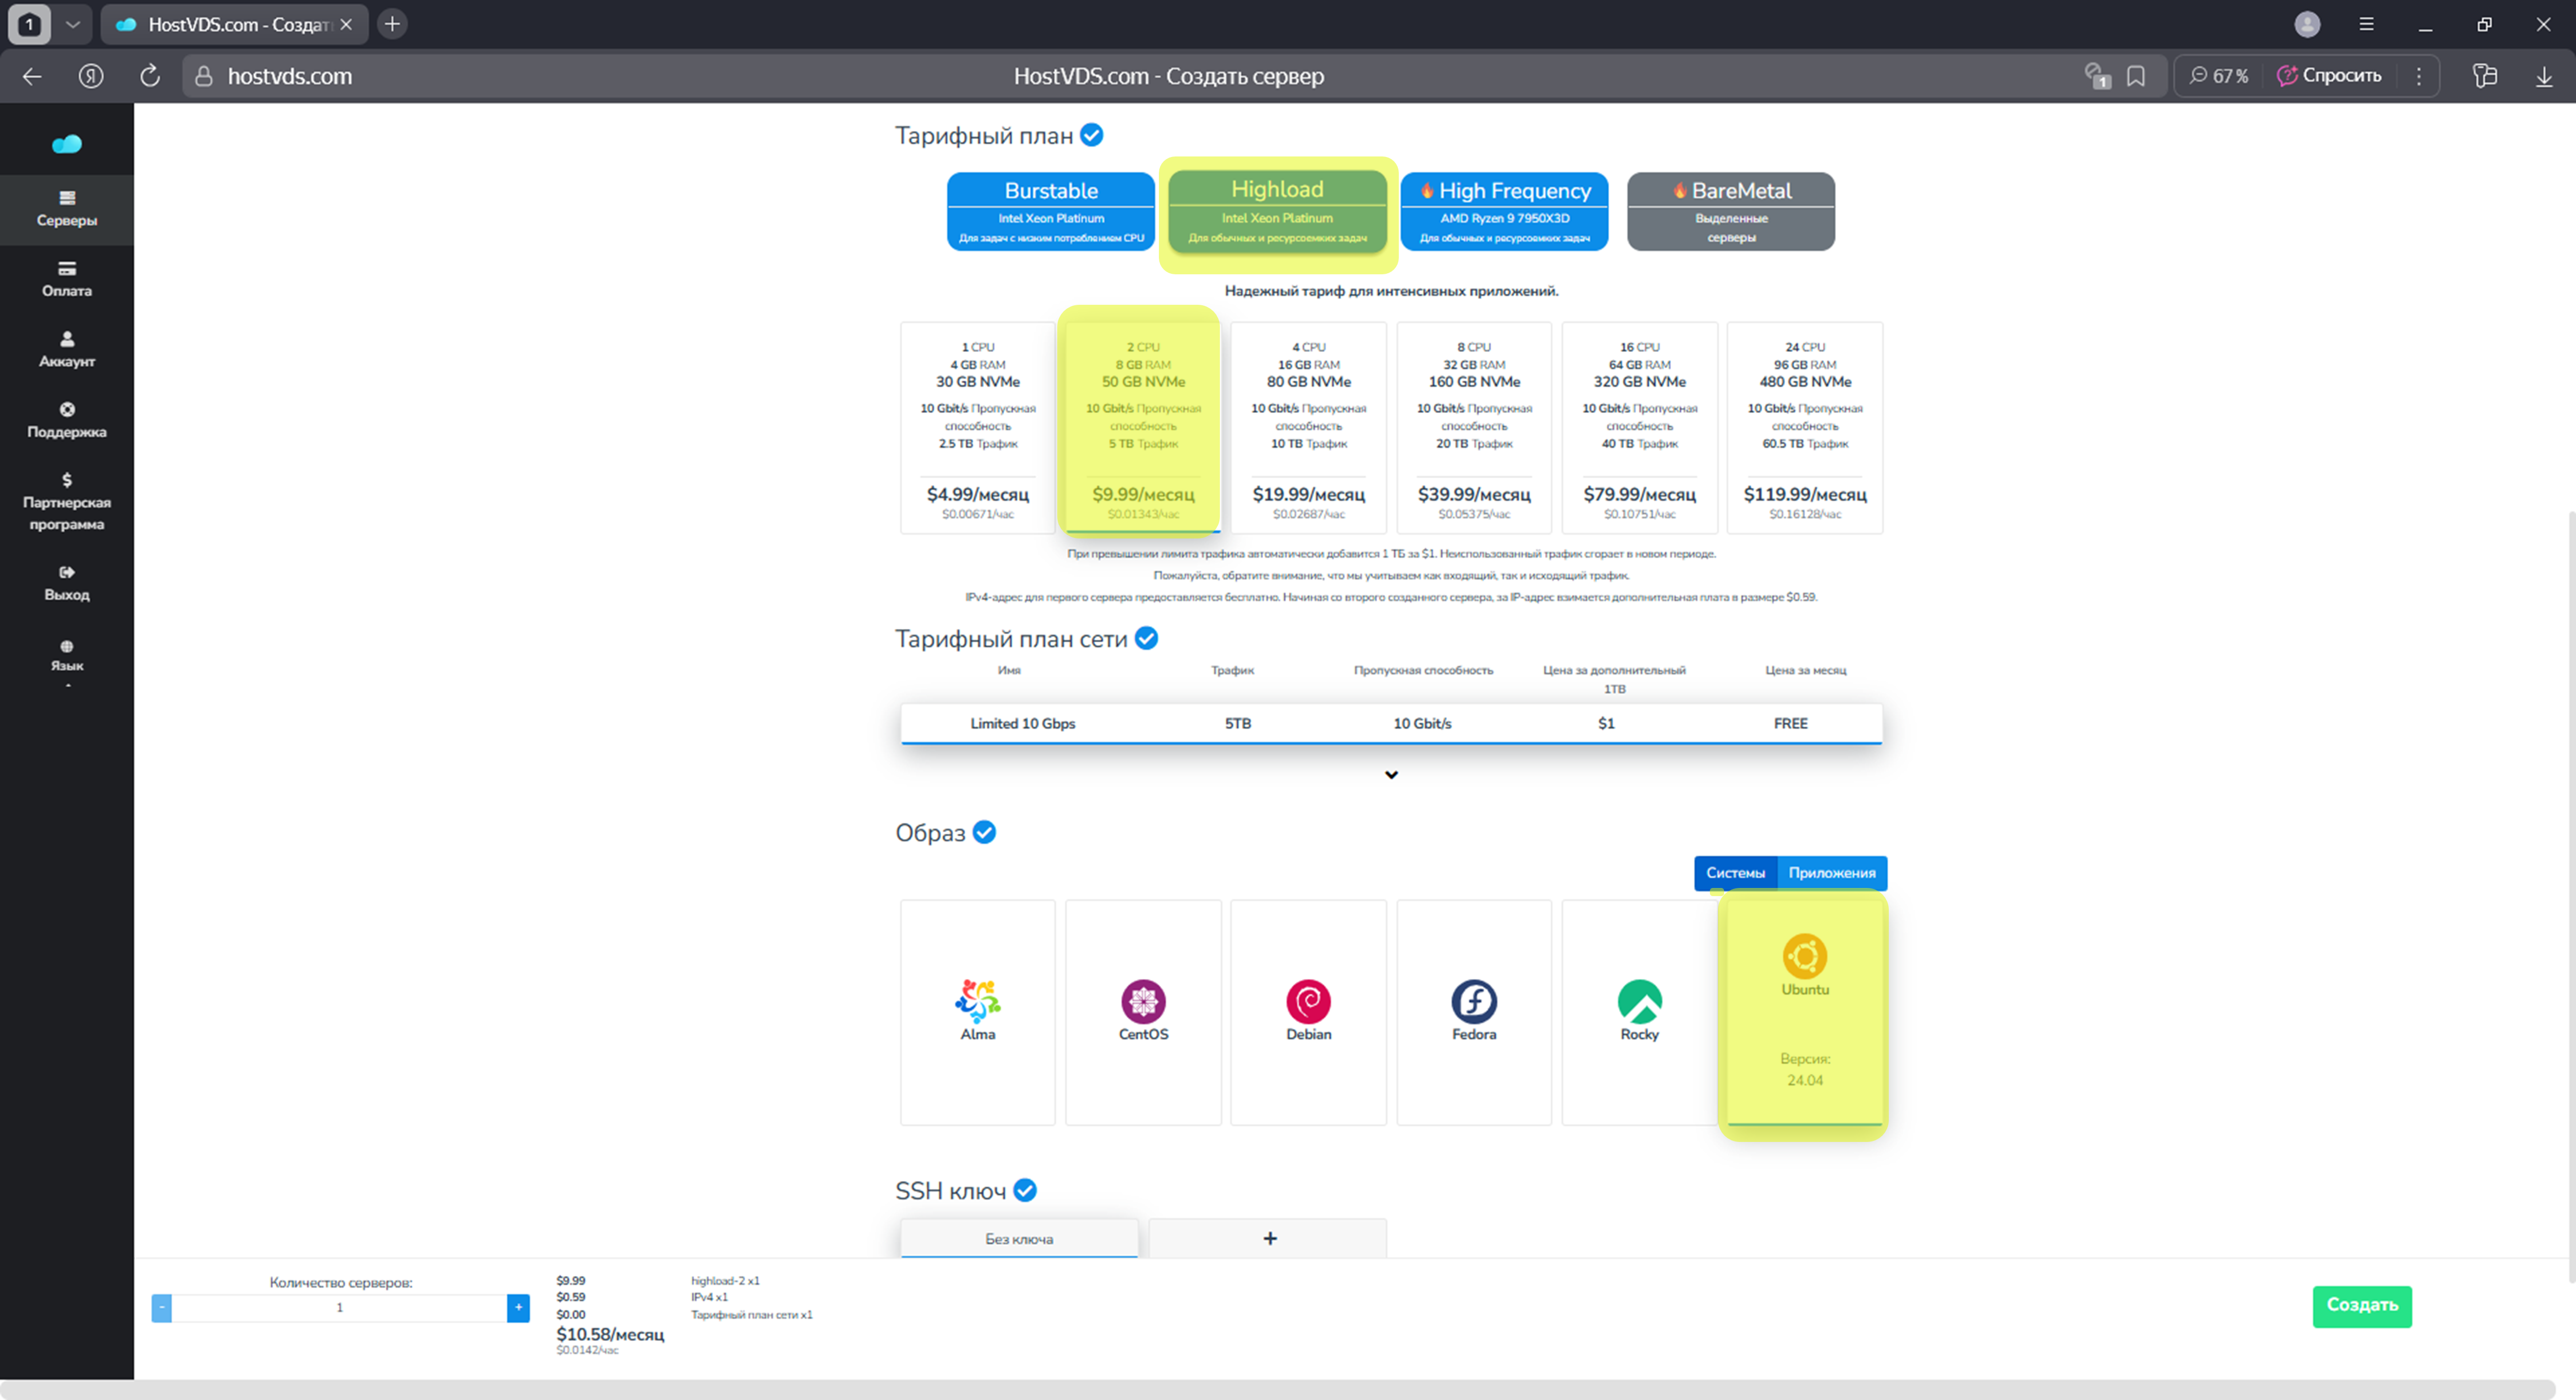This screenshot has width=2576, height=1400.
Task: Select the 16 CPU $79.99 plan
Action: [1639, 428]
